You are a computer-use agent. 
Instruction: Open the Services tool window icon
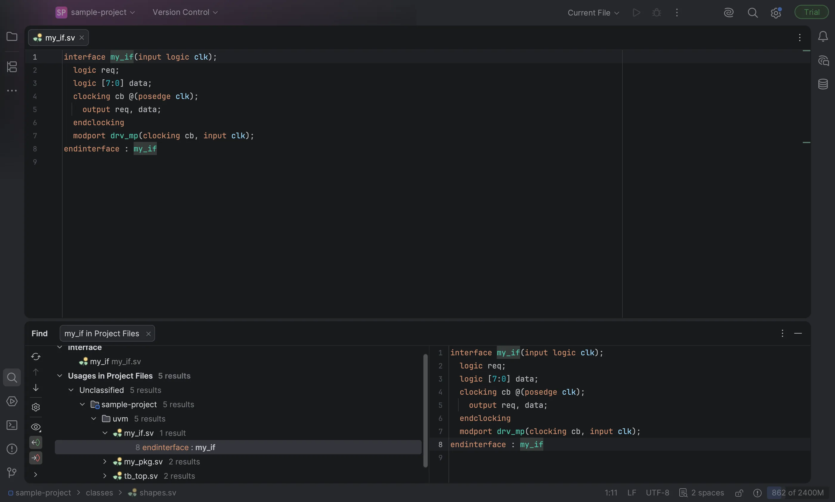pos(12,402)
